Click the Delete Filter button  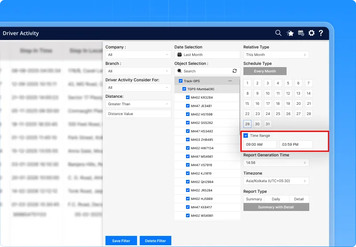(155, 241)
